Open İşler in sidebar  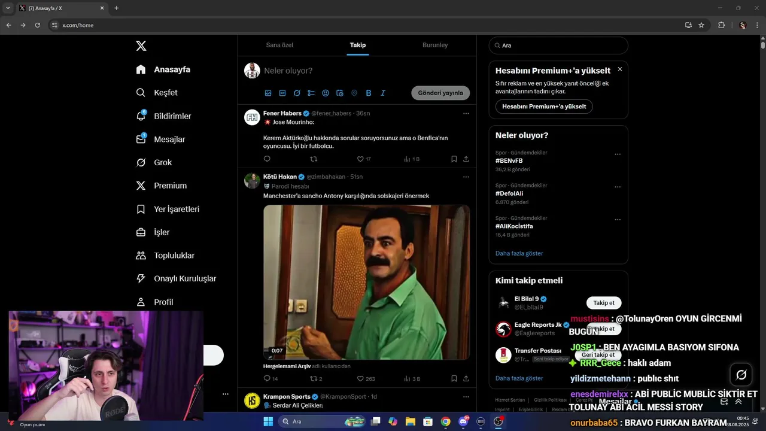153,232
